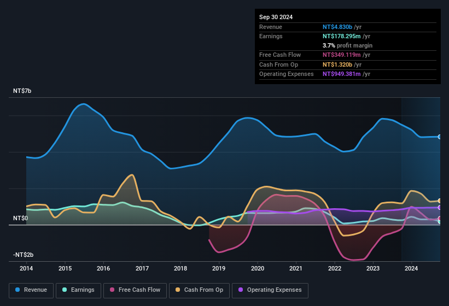
Task: Click the Free Cash Flow endpoint marker
Action: 440,219
